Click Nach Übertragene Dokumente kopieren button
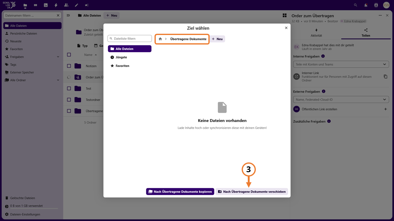Screen dimensions: 394x221 tap(180, 192)
